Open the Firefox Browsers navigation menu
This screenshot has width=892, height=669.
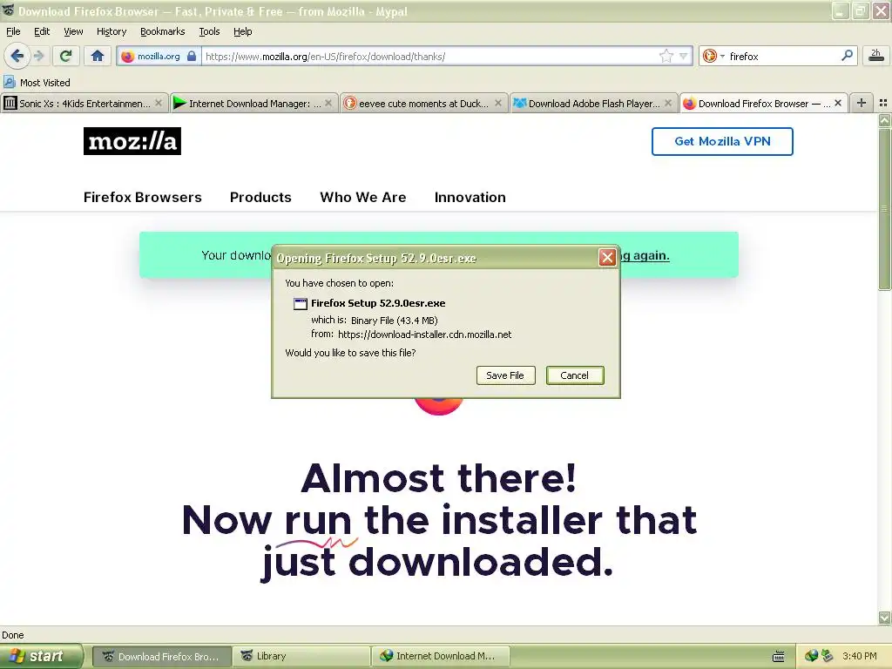point(143,198)
